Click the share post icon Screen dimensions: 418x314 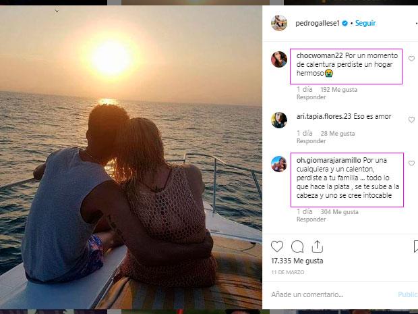pos(318,246)
